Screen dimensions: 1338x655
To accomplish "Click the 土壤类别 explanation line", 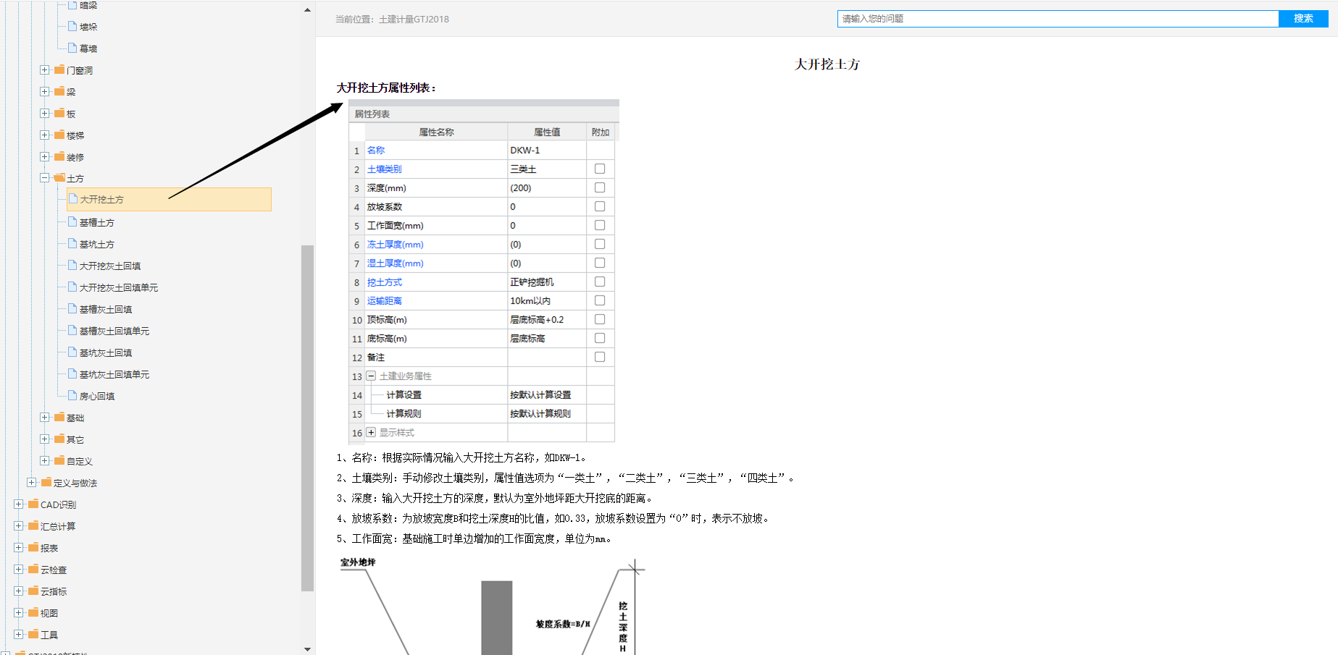I will tap(567, 478).
